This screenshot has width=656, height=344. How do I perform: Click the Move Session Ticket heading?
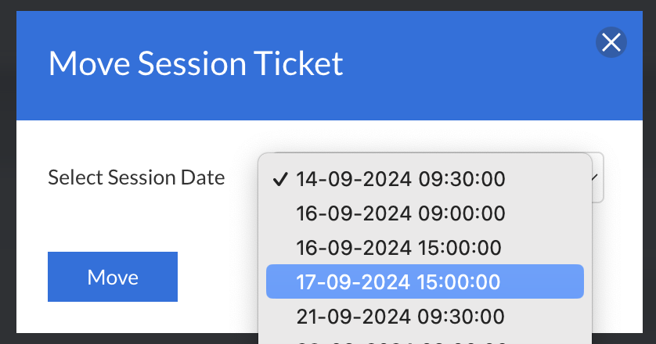coord(196,63)
